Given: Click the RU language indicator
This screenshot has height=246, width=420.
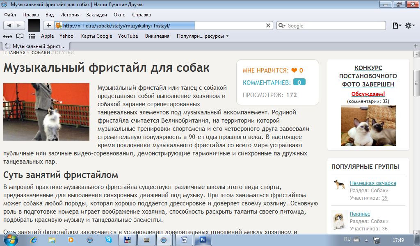Looking at the screenshot, I should tap(347, 239).
